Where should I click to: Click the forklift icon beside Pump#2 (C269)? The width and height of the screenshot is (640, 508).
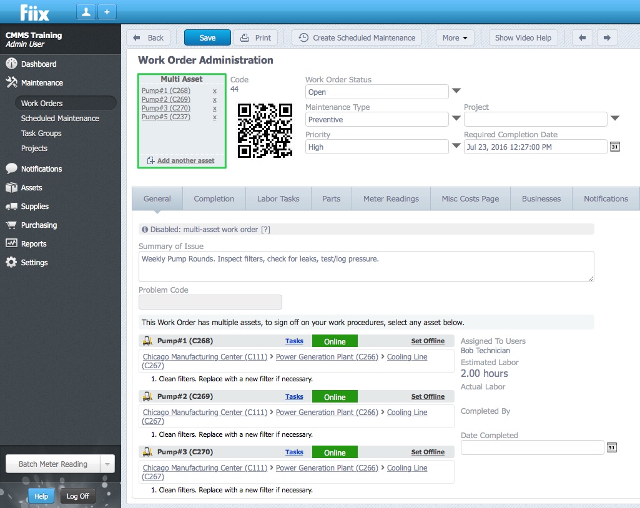(x=148, y=396)
